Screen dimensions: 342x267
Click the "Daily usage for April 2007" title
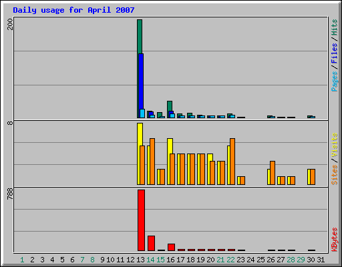click(73, 10)
